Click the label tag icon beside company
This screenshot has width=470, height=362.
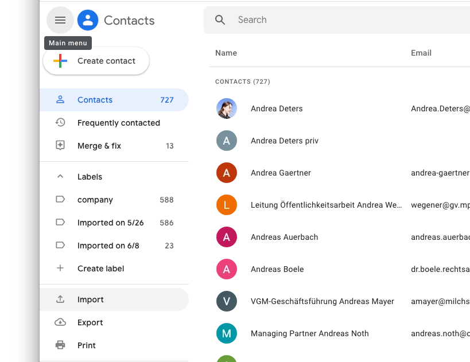click(x=60, y=200)
